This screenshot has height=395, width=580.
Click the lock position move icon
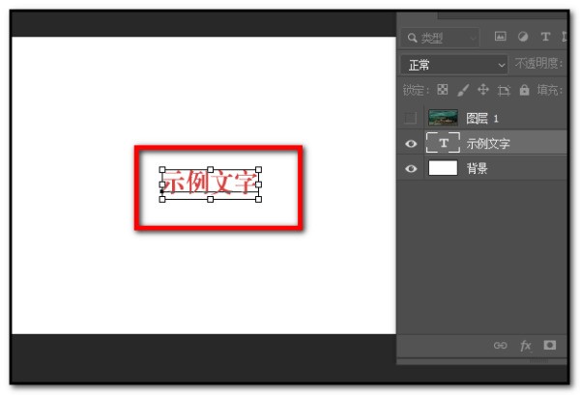(x=482, y=90)
